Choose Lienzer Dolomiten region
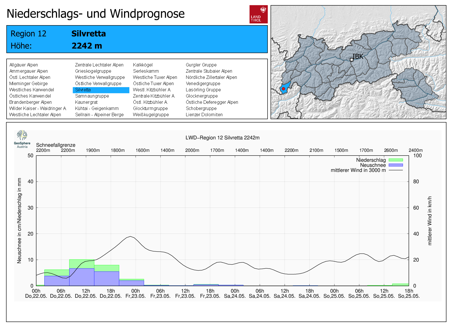Viewport: 452px width, 326px height. pyautogui.click(x=204, y=115)
